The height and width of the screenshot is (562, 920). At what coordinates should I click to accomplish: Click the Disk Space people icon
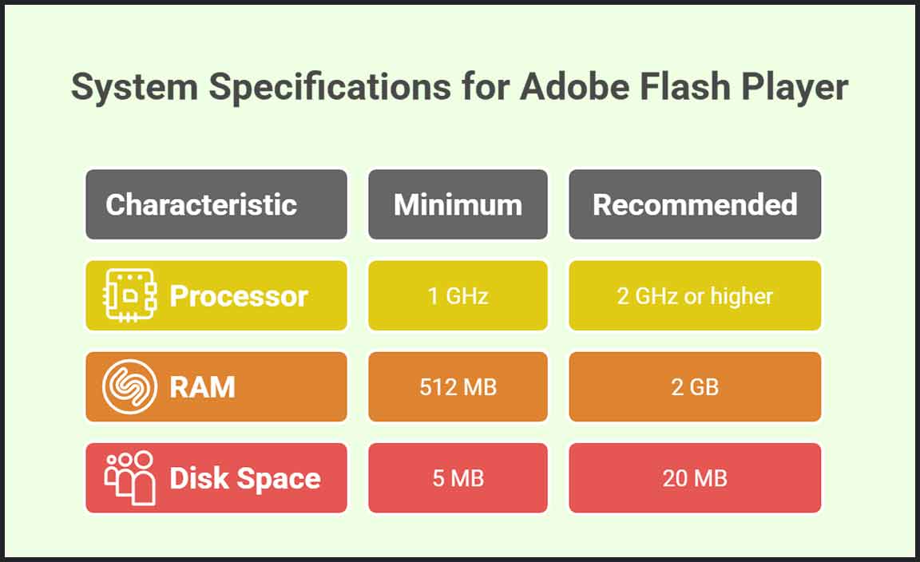pyautogui.click(x=130, y=478)
